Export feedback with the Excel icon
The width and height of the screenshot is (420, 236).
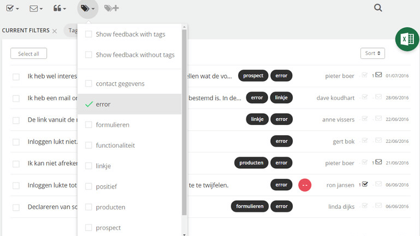point(407,39)
